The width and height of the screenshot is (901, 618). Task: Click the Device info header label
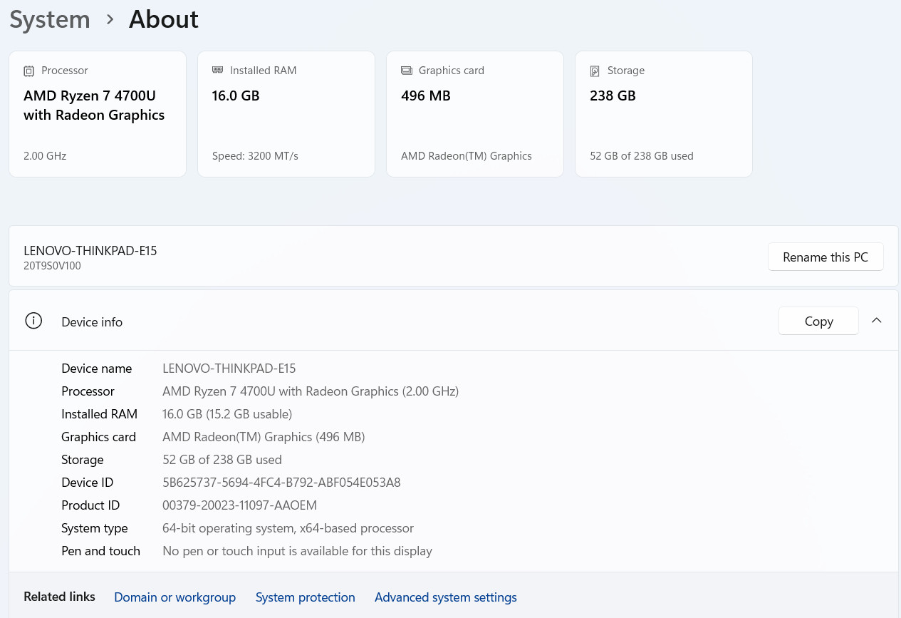pos(92,322)
